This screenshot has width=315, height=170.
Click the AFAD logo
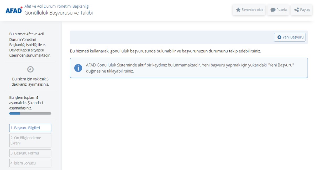pos(14,10)
